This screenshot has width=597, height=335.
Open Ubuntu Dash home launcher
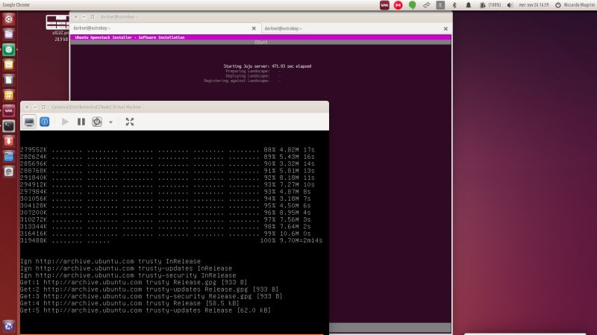9,19
